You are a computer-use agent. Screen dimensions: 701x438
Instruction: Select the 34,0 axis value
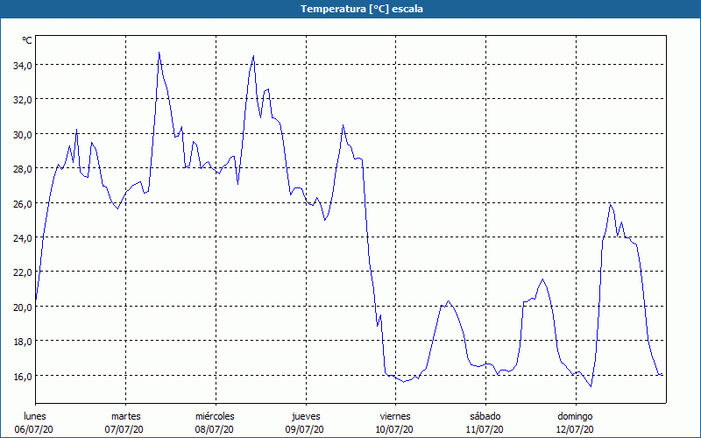coord(23,66)
